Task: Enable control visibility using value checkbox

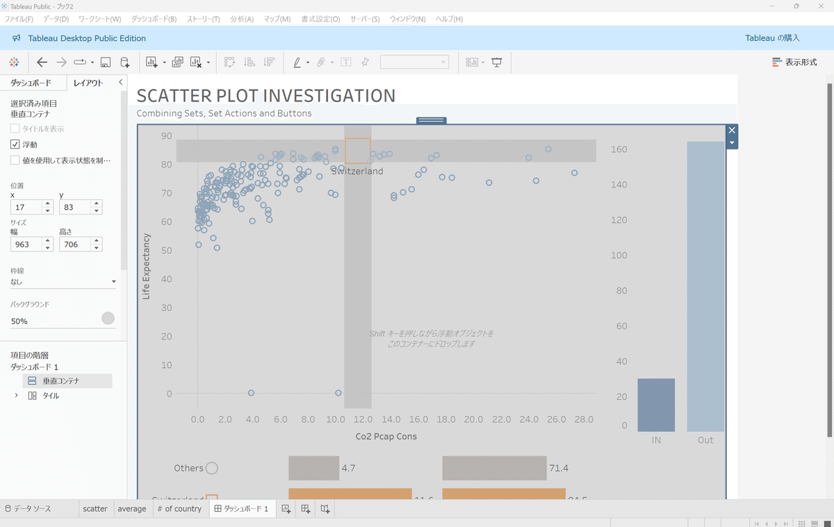Action: pos(15,160)
